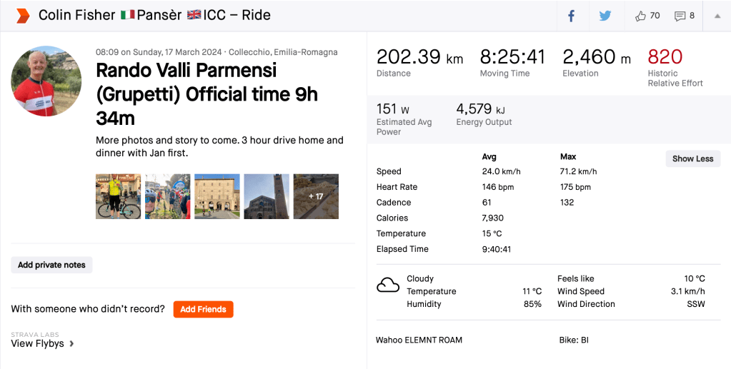731x369 pixels.
Task: Open the first ride photo with bike
Action: pos(119,196)
